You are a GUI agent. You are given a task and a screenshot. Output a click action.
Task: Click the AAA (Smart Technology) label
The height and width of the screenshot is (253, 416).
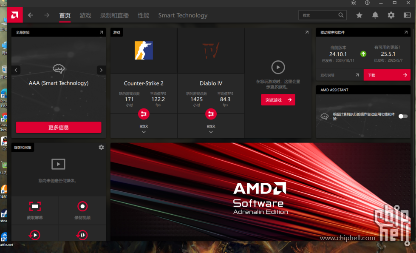click(x=59, y=83)
